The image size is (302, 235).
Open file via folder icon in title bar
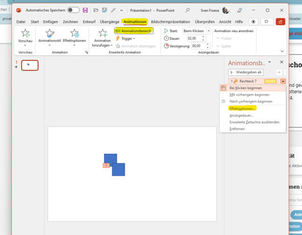click(96, 10)
